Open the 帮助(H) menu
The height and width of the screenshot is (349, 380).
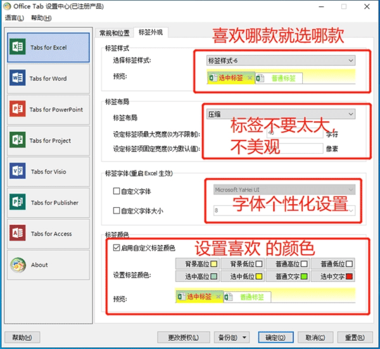click(x=41, y=18)
